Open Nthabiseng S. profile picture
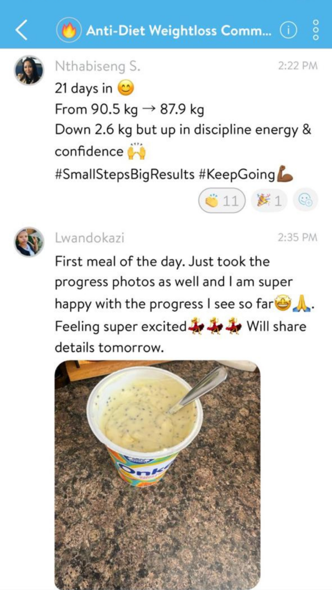The height and width of the screenshot is (590, 332). pos(29,71)
